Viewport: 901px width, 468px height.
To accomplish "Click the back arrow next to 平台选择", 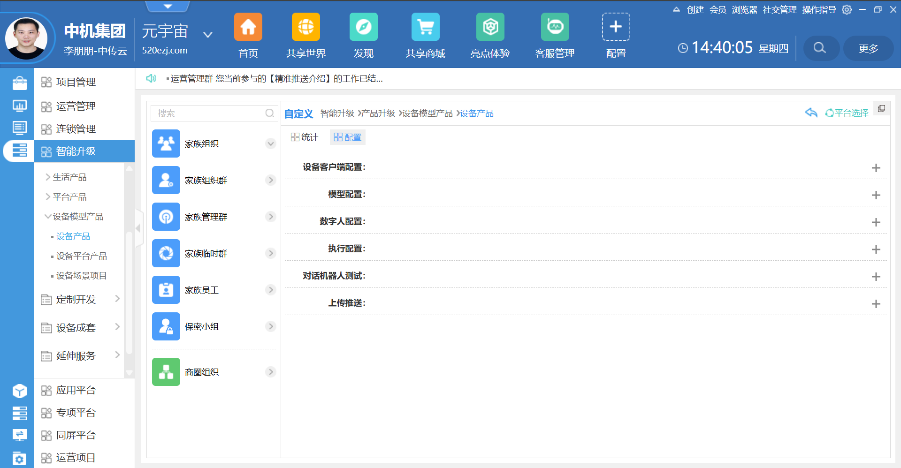I will pyautogui.click(x=811, y=113).
